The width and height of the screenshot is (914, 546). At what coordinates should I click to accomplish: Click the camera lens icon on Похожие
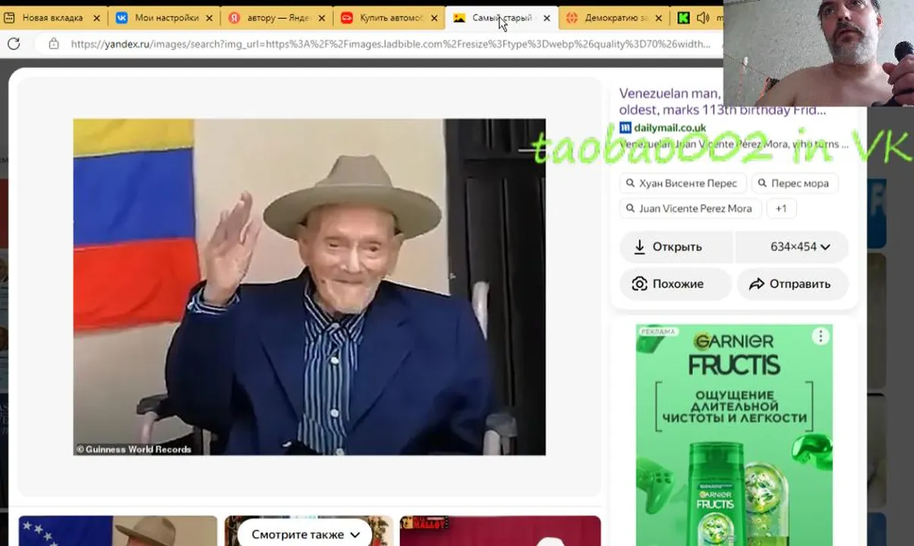[x=639, y=284]
